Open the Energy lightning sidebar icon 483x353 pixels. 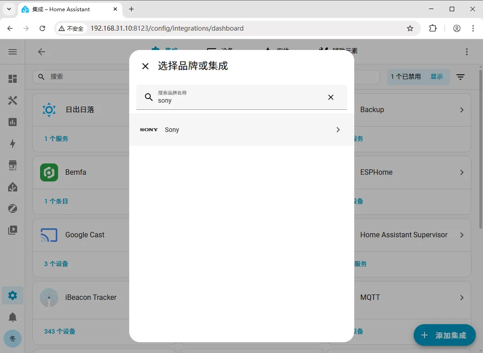click(13, 144)
